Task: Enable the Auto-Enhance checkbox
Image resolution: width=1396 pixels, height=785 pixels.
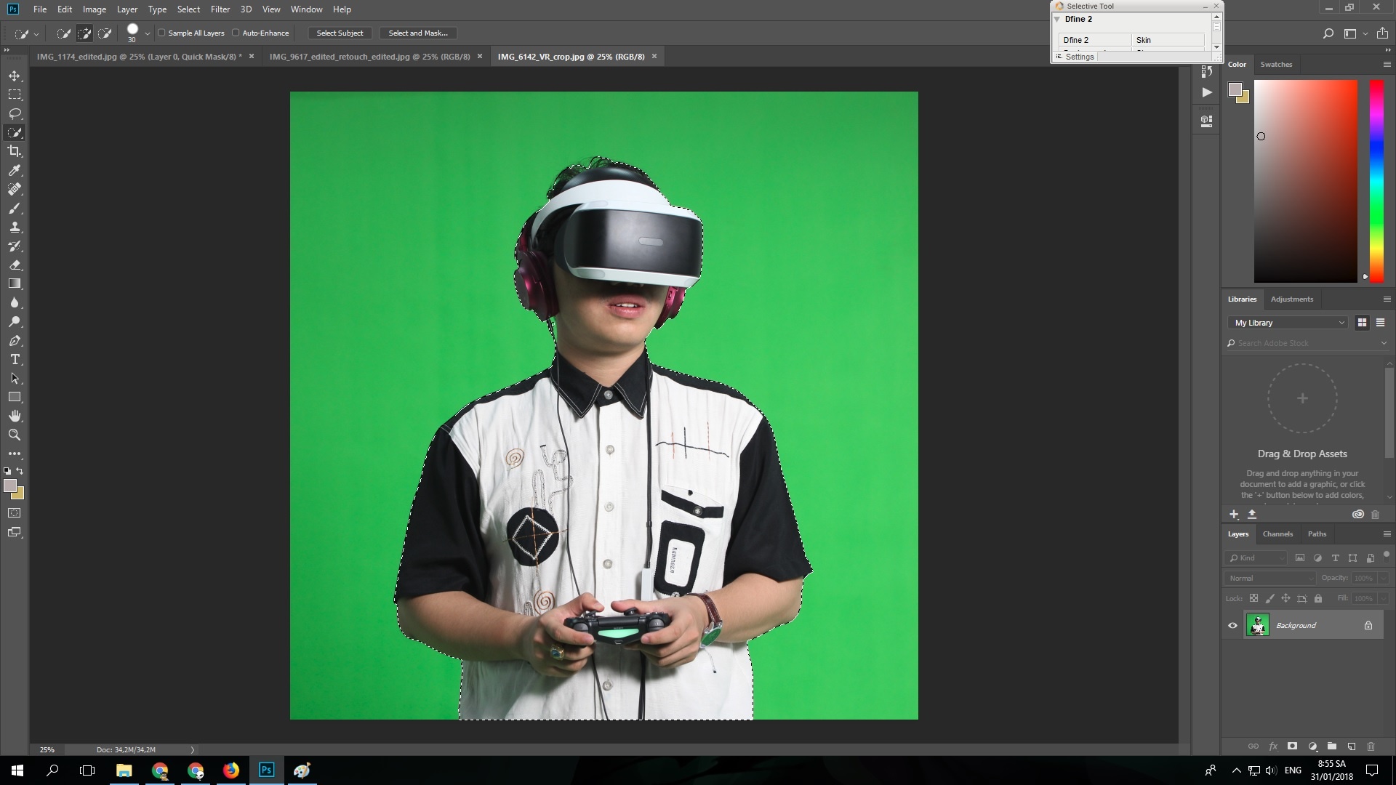Action: point(236,33)
